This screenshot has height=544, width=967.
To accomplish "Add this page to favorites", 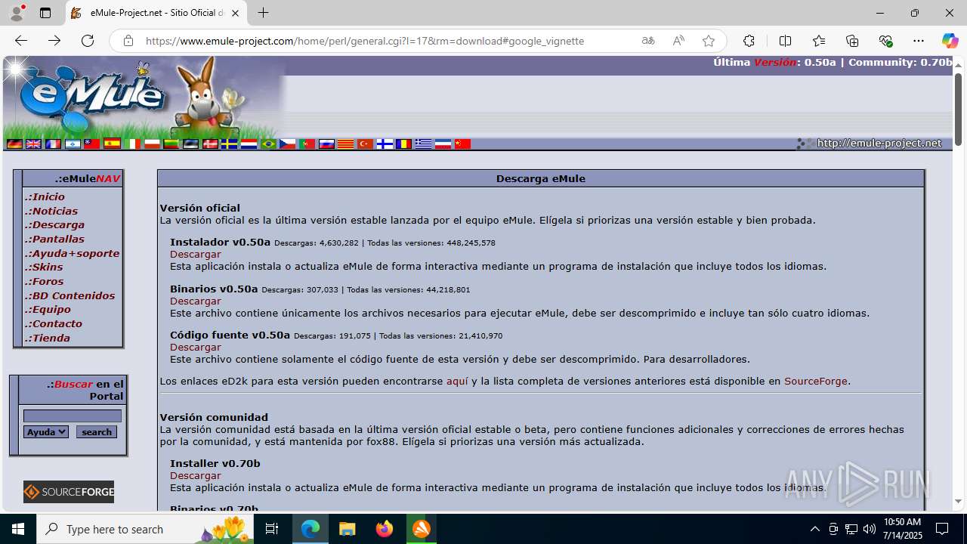I will pos(708,41).
